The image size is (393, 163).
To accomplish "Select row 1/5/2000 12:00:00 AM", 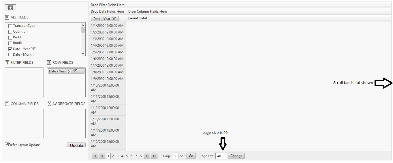I will tap(107, 52).
